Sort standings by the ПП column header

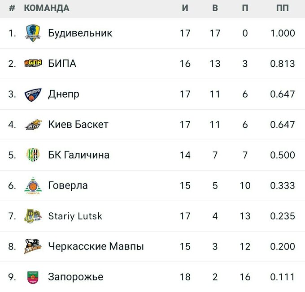tap(283, 8)
